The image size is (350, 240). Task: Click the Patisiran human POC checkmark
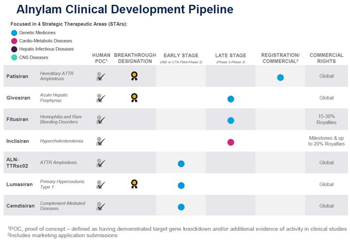pos(101,76)
